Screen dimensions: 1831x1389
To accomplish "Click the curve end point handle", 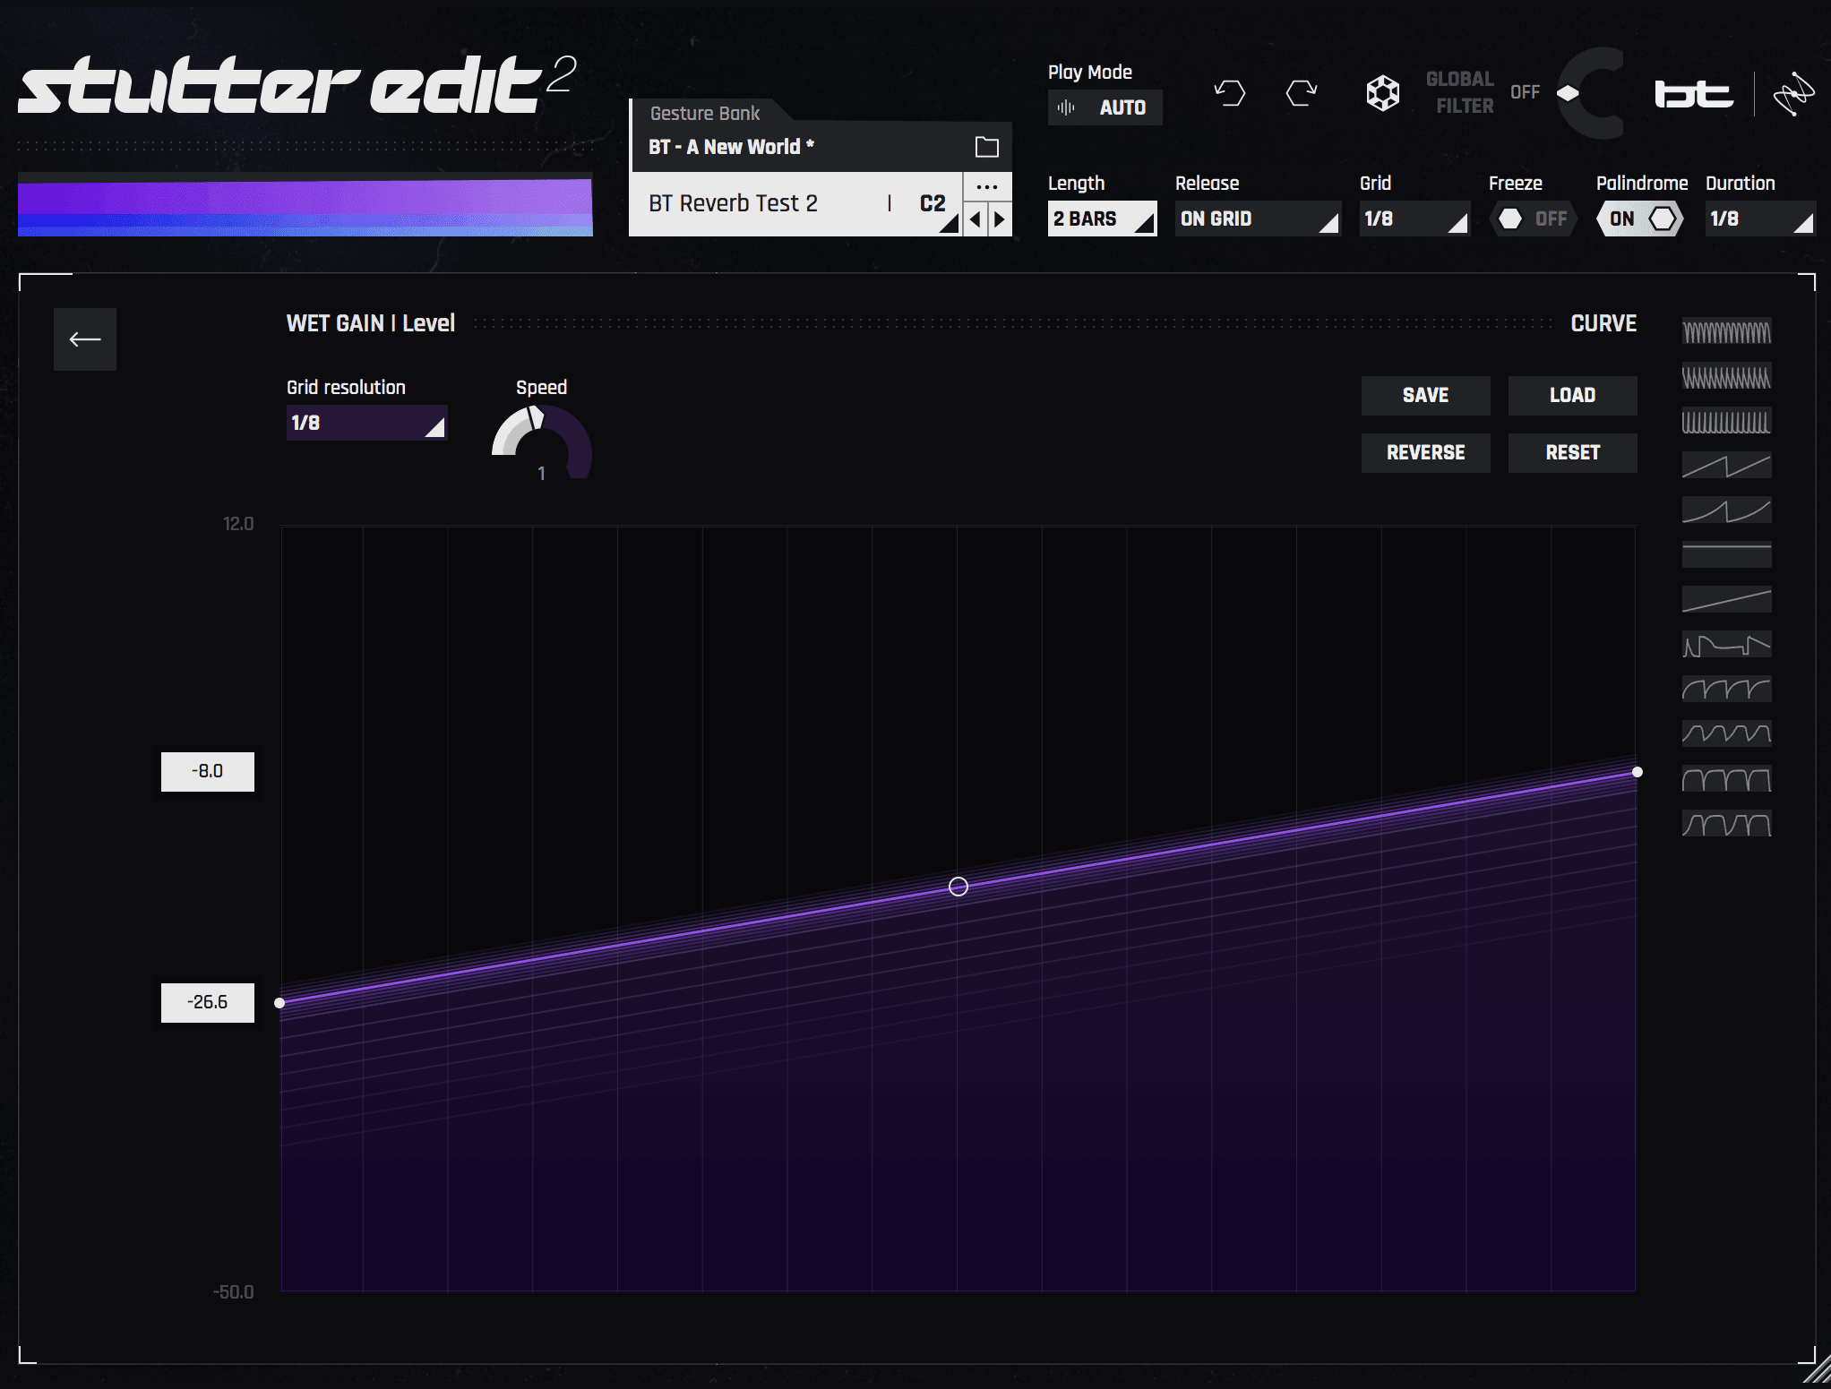I will 1638,772.
